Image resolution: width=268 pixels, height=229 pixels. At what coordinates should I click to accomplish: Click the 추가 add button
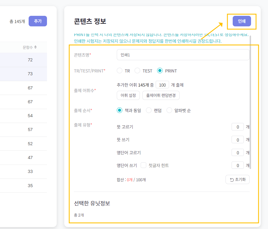click(38, 21)
